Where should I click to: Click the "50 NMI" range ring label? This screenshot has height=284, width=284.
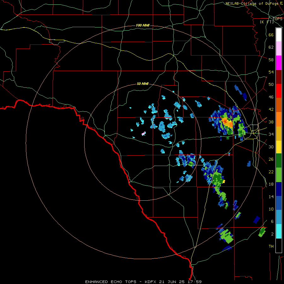(143, 84)
